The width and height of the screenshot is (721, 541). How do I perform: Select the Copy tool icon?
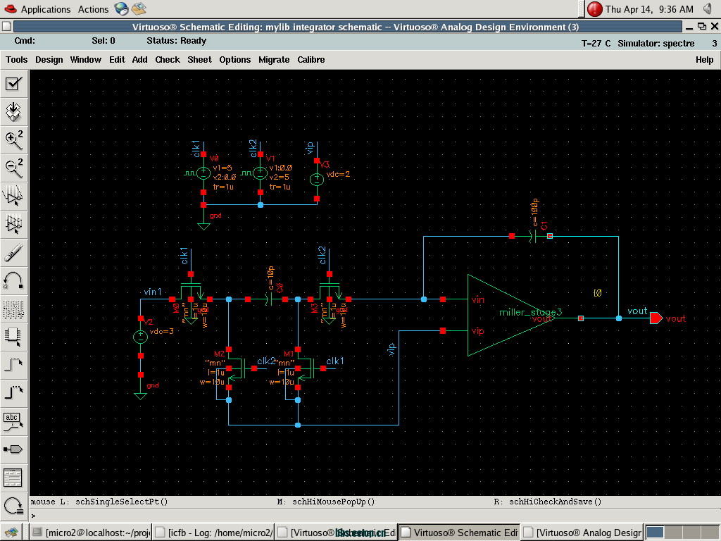click(14, 225)
